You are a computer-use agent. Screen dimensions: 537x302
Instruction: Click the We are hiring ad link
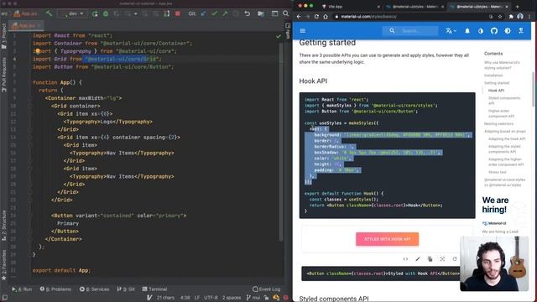click(495, 205)
